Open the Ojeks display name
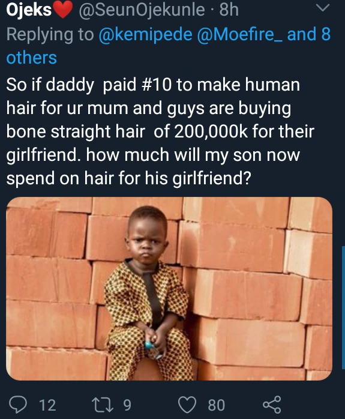The height and width of the screenshot is (419, 345). [x=29, y=10]
